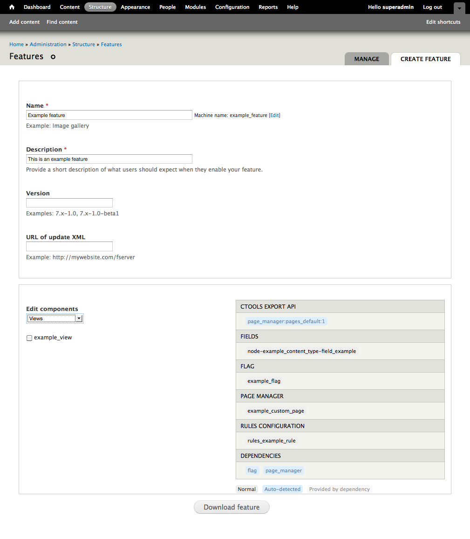Image resolution: width=470 pixels, height=539 pixels.
Task: Switch to the Manage tab
Action: point(367,59)
